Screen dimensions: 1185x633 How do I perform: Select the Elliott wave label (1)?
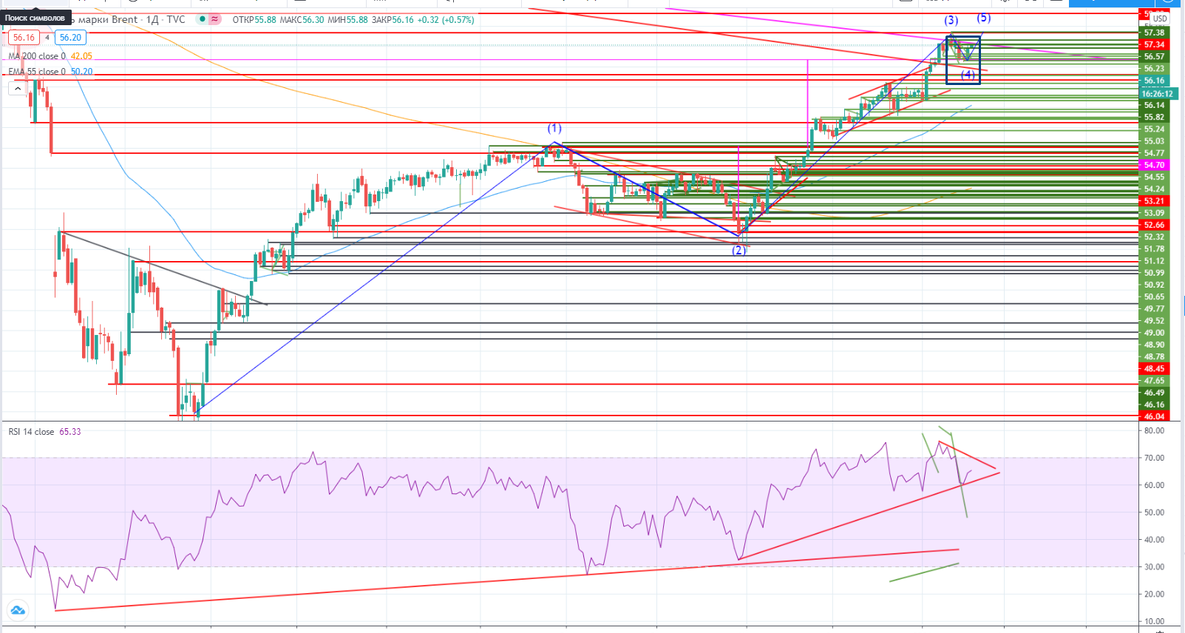[x=554, y=129]
